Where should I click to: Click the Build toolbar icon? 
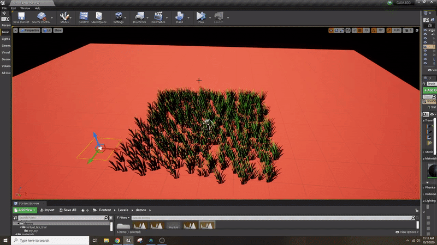pos(179,17)
